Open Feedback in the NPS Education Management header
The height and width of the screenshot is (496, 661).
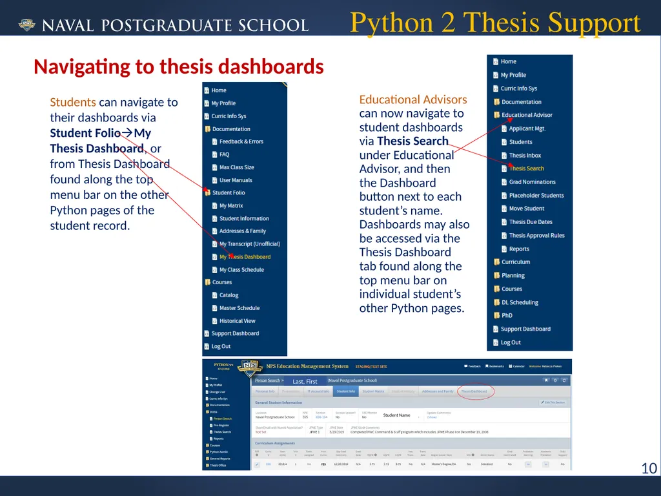[473, 367]
